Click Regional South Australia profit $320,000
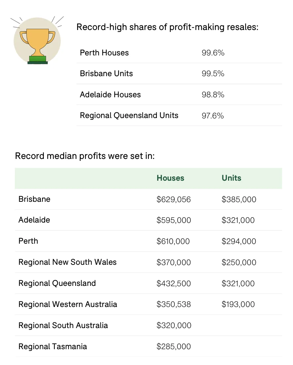The image size is (293, 365). [x=174, y=325]
